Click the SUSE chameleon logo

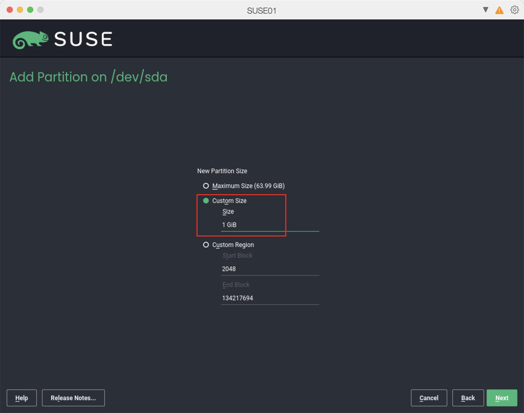coord(31,39)
